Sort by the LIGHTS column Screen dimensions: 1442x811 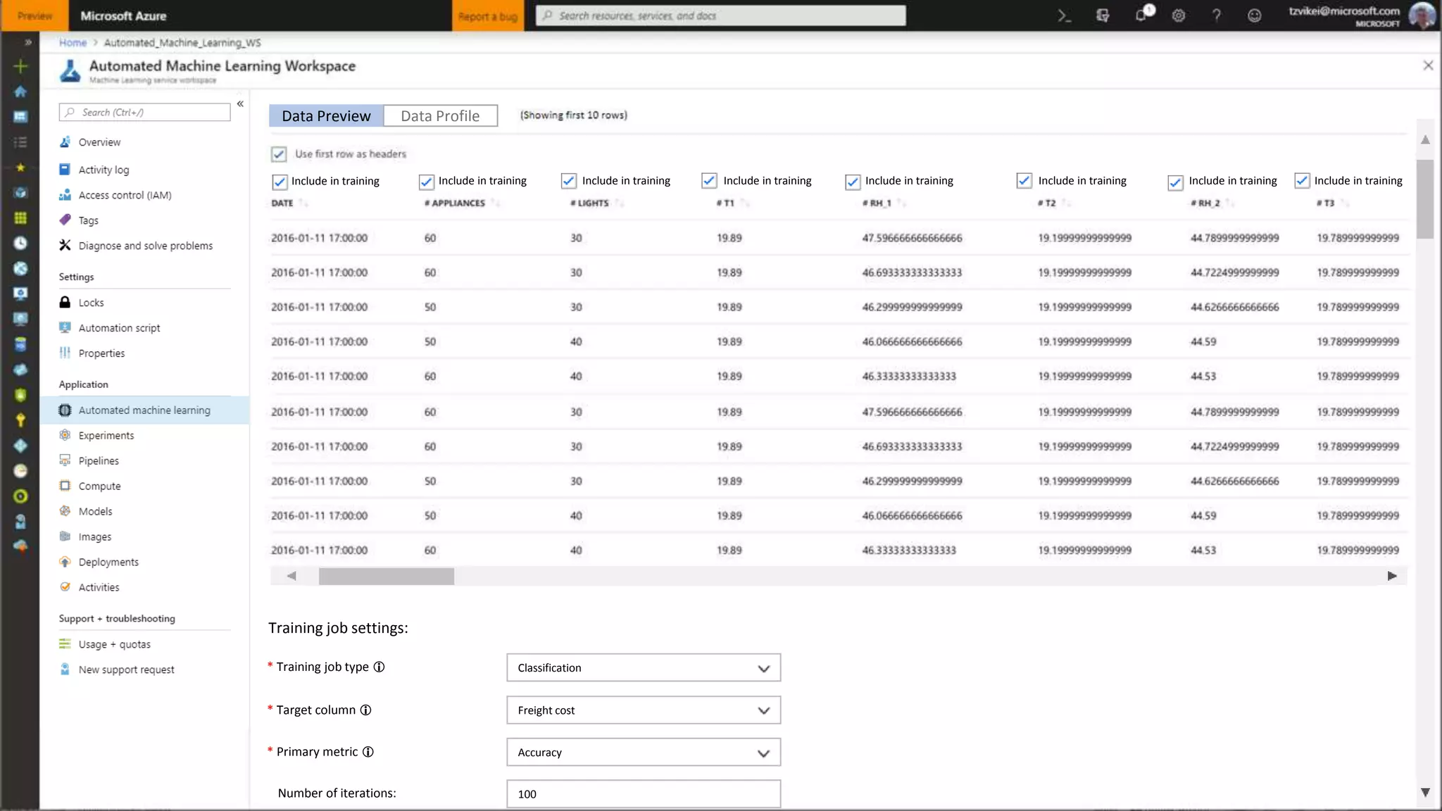click(x=620, y=203)
